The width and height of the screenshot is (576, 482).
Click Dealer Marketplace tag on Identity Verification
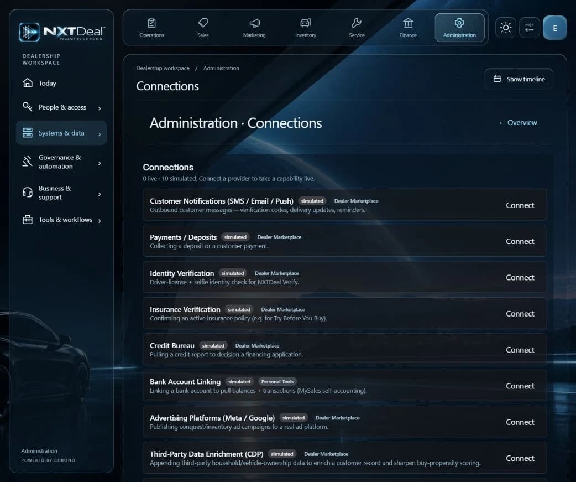pos(276,273)
